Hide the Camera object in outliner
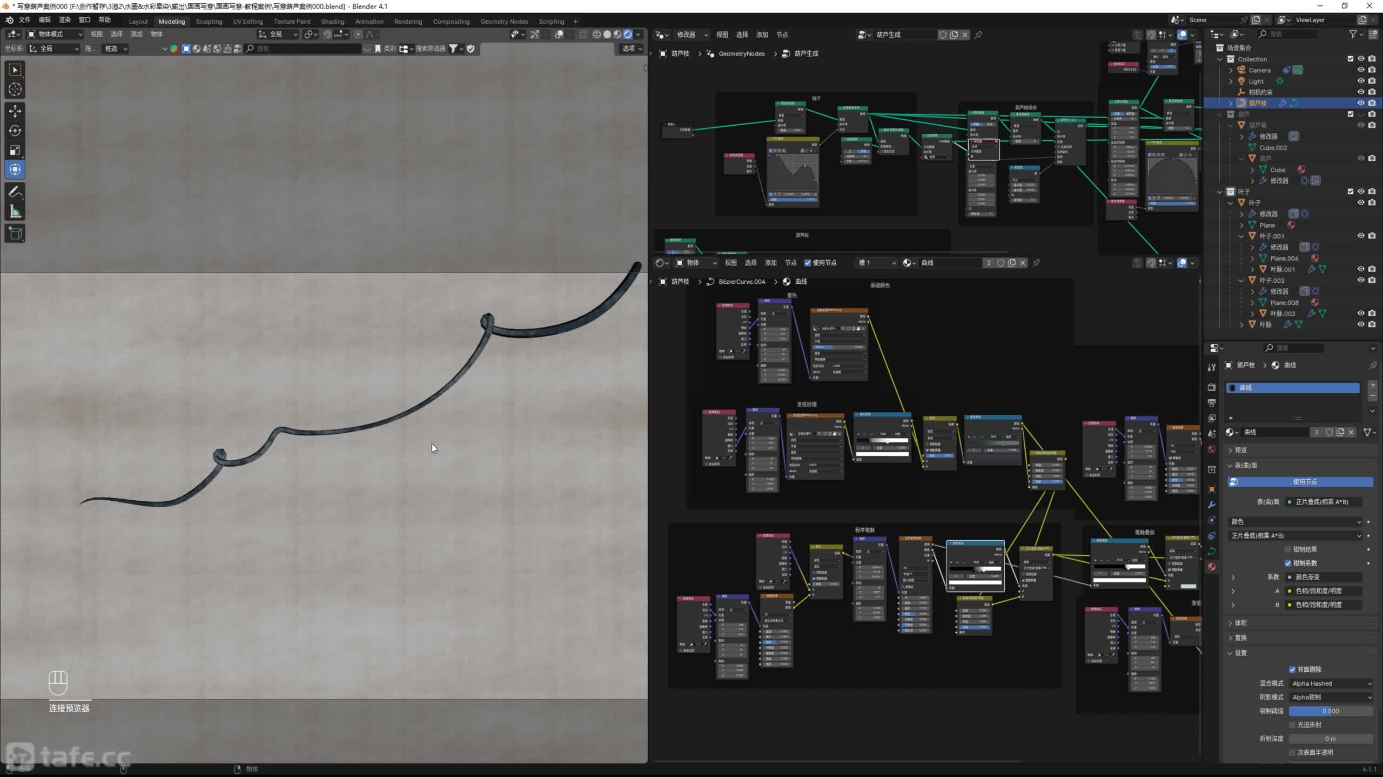 (x=1361, y=70)
